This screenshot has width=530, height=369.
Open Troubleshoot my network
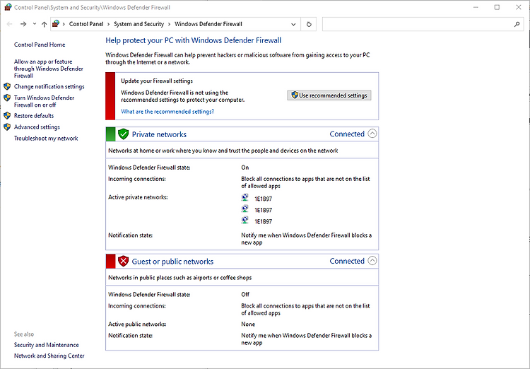(46, 139)
